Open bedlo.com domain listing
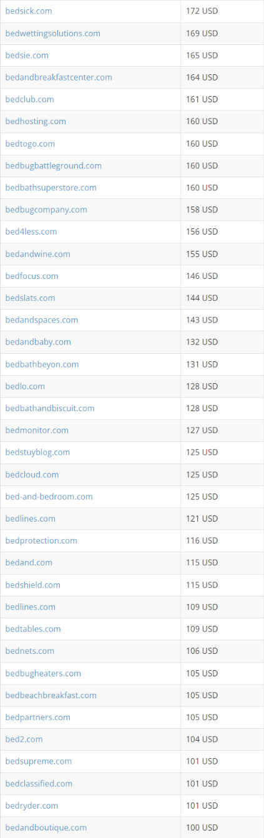264x838 pixels. (25, 386)
